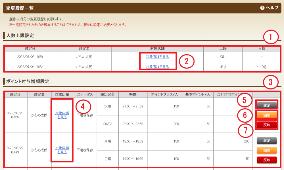
Task: Click 取消 for the 2022/07/27 setting
Action: point(267,105)
